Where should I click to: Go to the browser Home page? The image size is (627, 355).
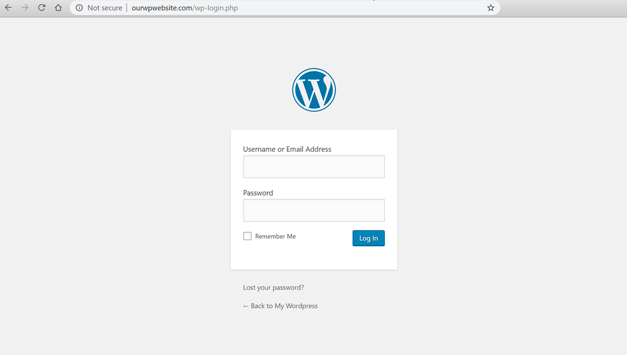click(58, 8)
